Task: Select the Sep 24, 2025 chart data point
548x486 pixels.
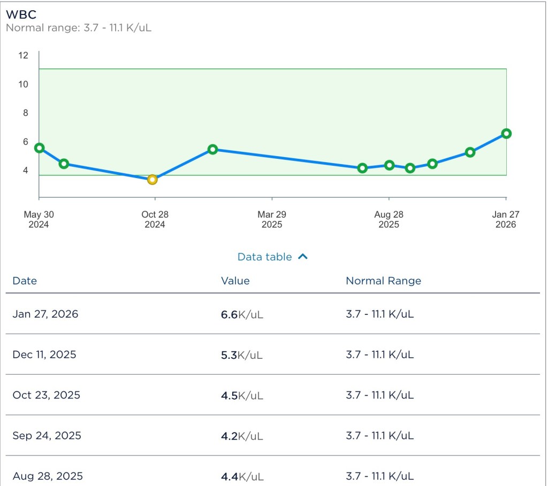Action: coord(410,168)
